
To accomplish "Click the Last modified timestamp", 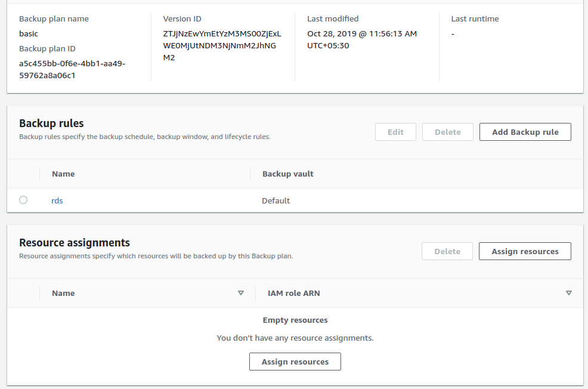I will pos(361,39).
